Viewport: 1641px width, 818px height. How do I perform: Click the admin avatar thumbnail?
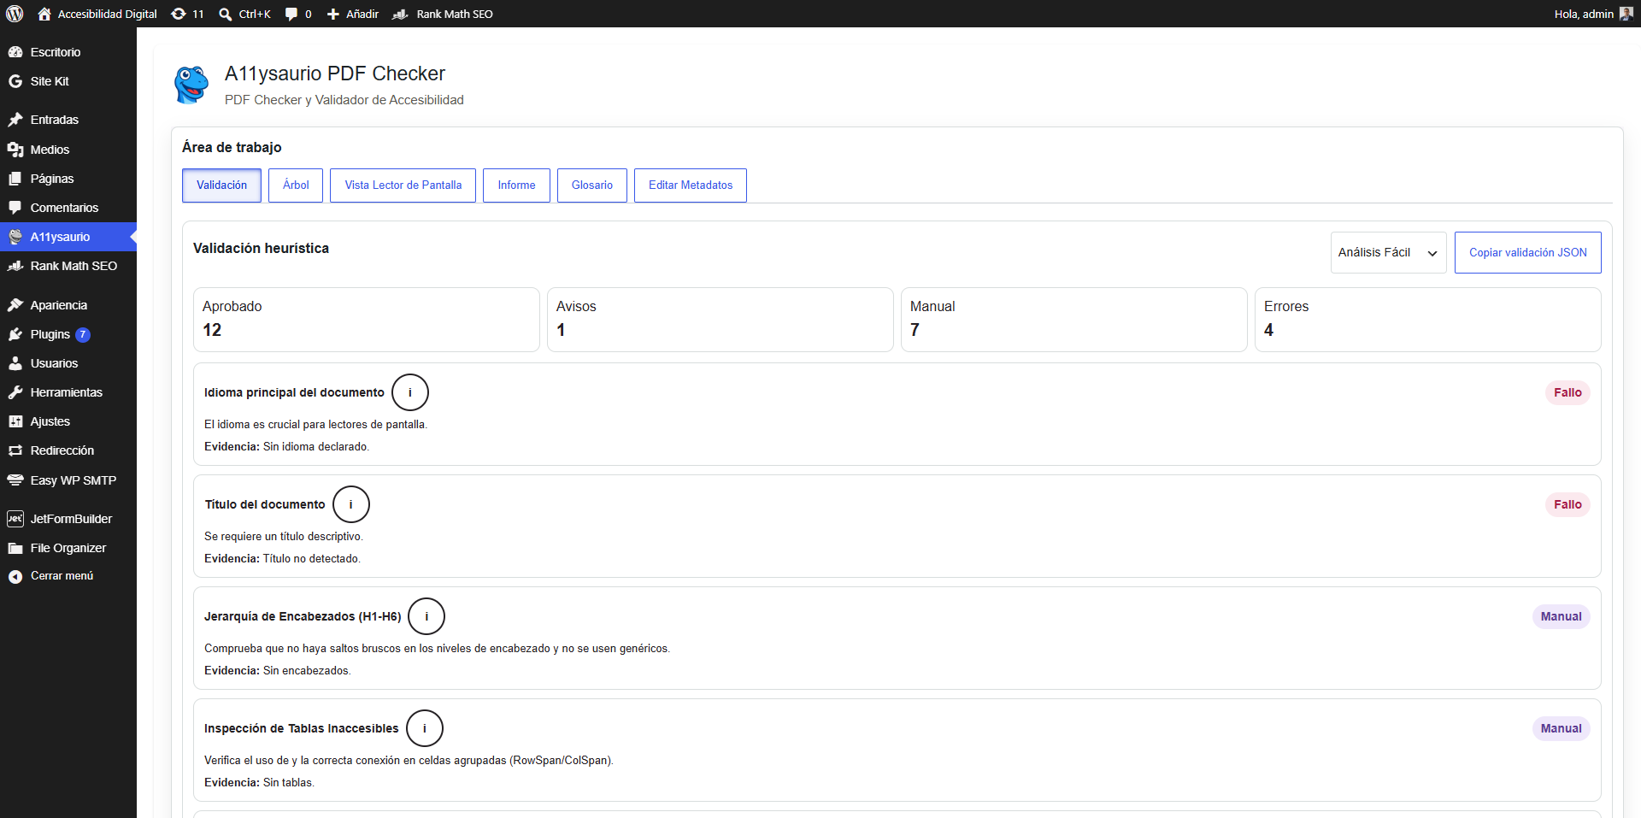coord(1626,14)
